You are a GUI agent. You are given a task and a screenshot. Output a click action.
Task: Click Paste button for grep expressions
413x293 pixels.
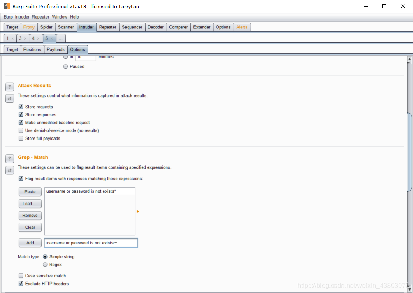[x=30, y=192]
